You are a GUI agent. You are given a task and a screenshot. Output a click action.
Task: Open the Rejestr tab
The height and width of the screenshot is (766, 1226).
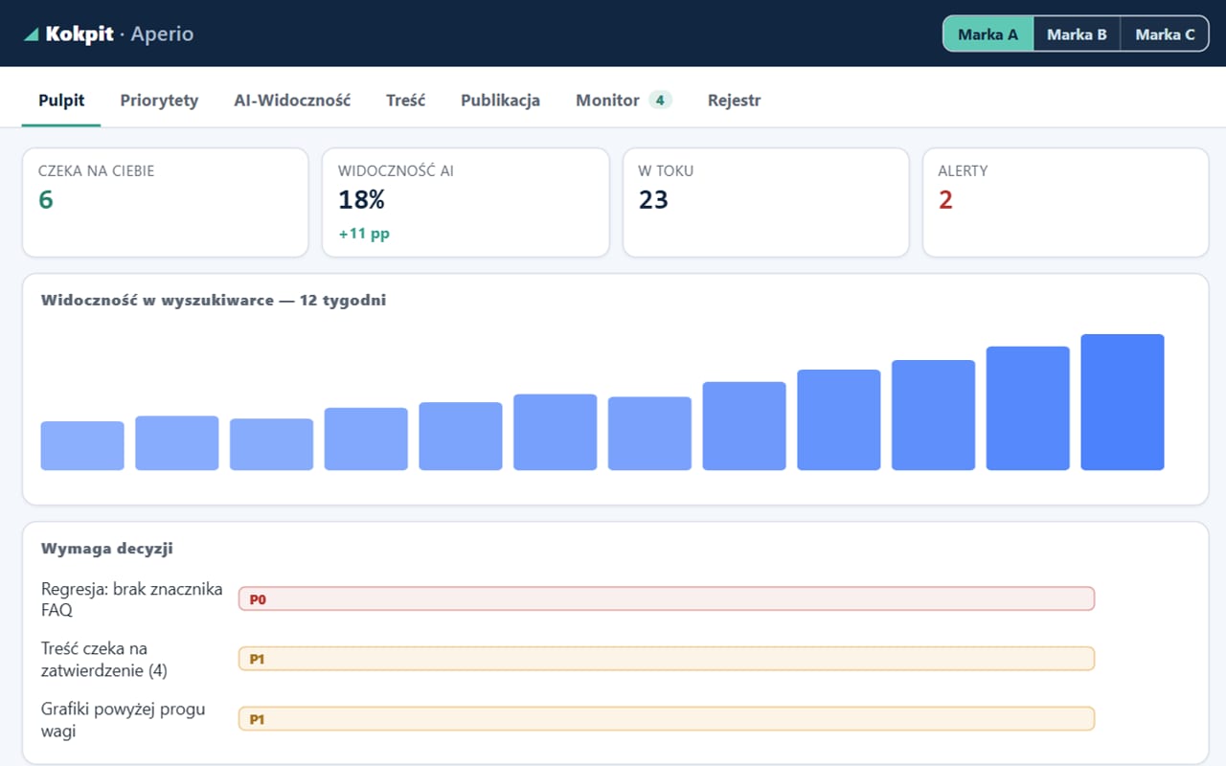(x=734, y=100)
